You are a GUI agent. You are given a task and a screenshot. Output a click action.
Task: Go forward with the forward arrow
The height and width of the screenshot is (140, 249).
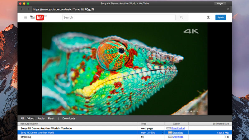click(x=28, y=9)
